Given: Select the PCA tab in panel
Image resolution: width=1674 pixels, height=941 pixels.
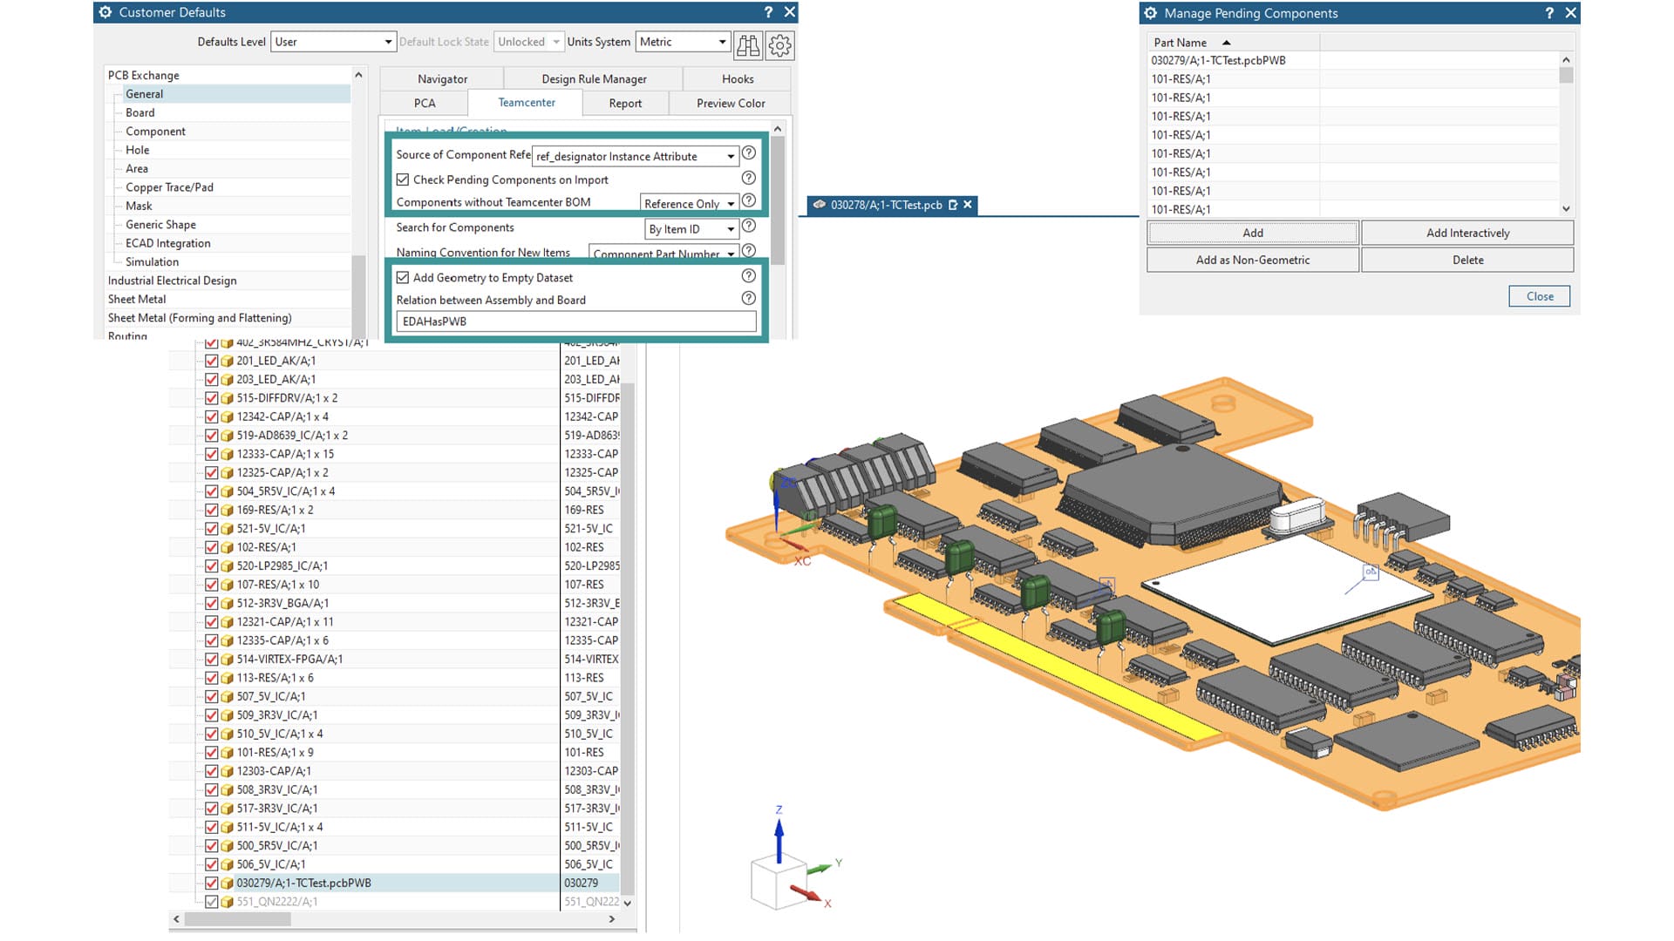Looking at the screenshot, I should click(426, 102).
